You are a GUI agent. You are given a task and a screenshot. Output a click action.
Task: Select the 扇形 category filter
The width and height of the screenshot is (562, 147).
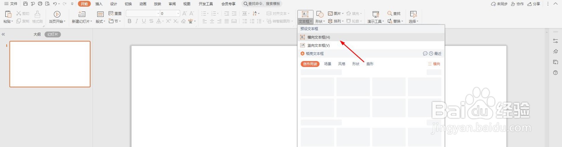370,64
